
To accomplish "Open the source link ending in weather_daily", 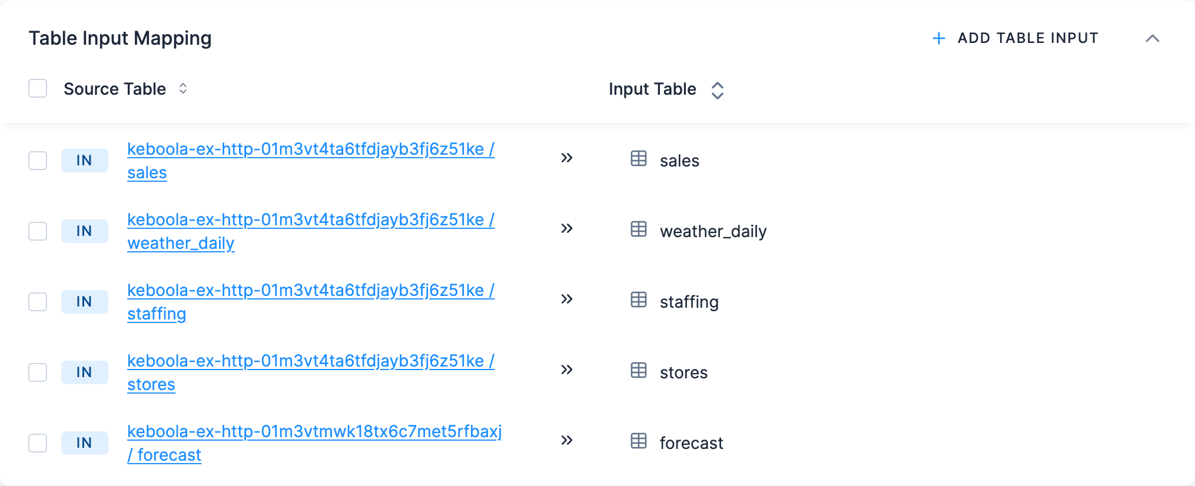I will [x=311, y=231].
